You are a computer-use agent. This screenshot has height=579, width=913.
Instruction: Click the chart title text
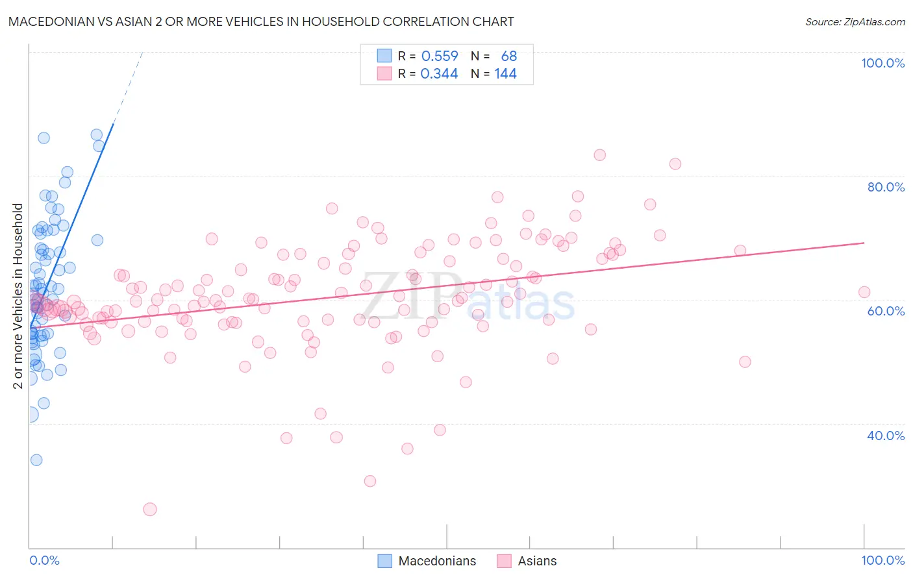click(261, 21)
